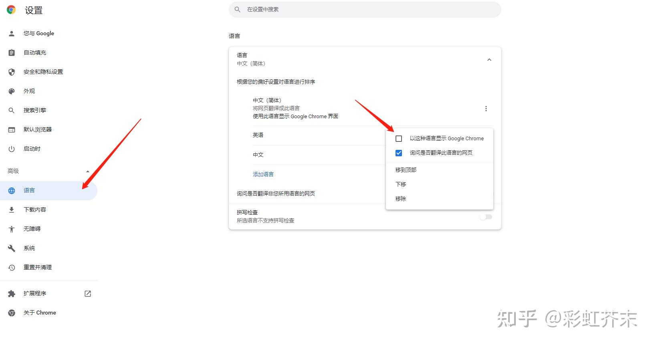Image resolution: width=654 pixels, height=345 pixels.
Task: Click the browser window icon for 默认浏览器
Action: (x=12, y=130)
